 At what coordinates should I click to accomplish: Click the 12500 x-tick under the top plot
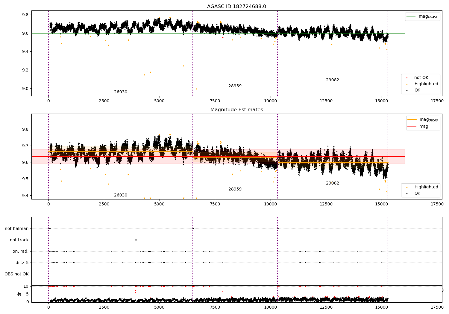pos(326,101)
